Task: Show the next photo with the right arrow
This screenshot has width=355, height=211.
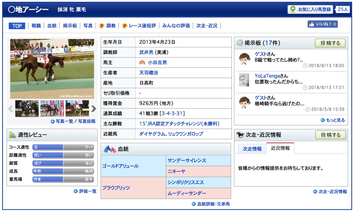Action: [x=94, y=109]
